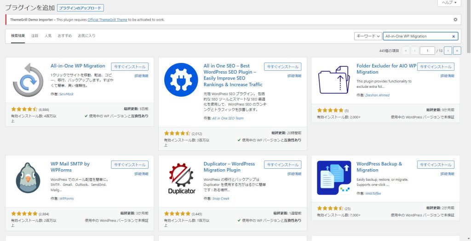Go to the next results page
This screenshot has width=471, height=241.
click(448, 51)
